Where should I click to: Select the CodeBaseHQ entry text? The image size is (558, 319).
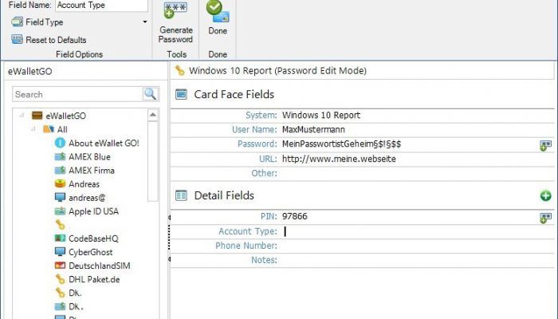click(x=93, y=238)
